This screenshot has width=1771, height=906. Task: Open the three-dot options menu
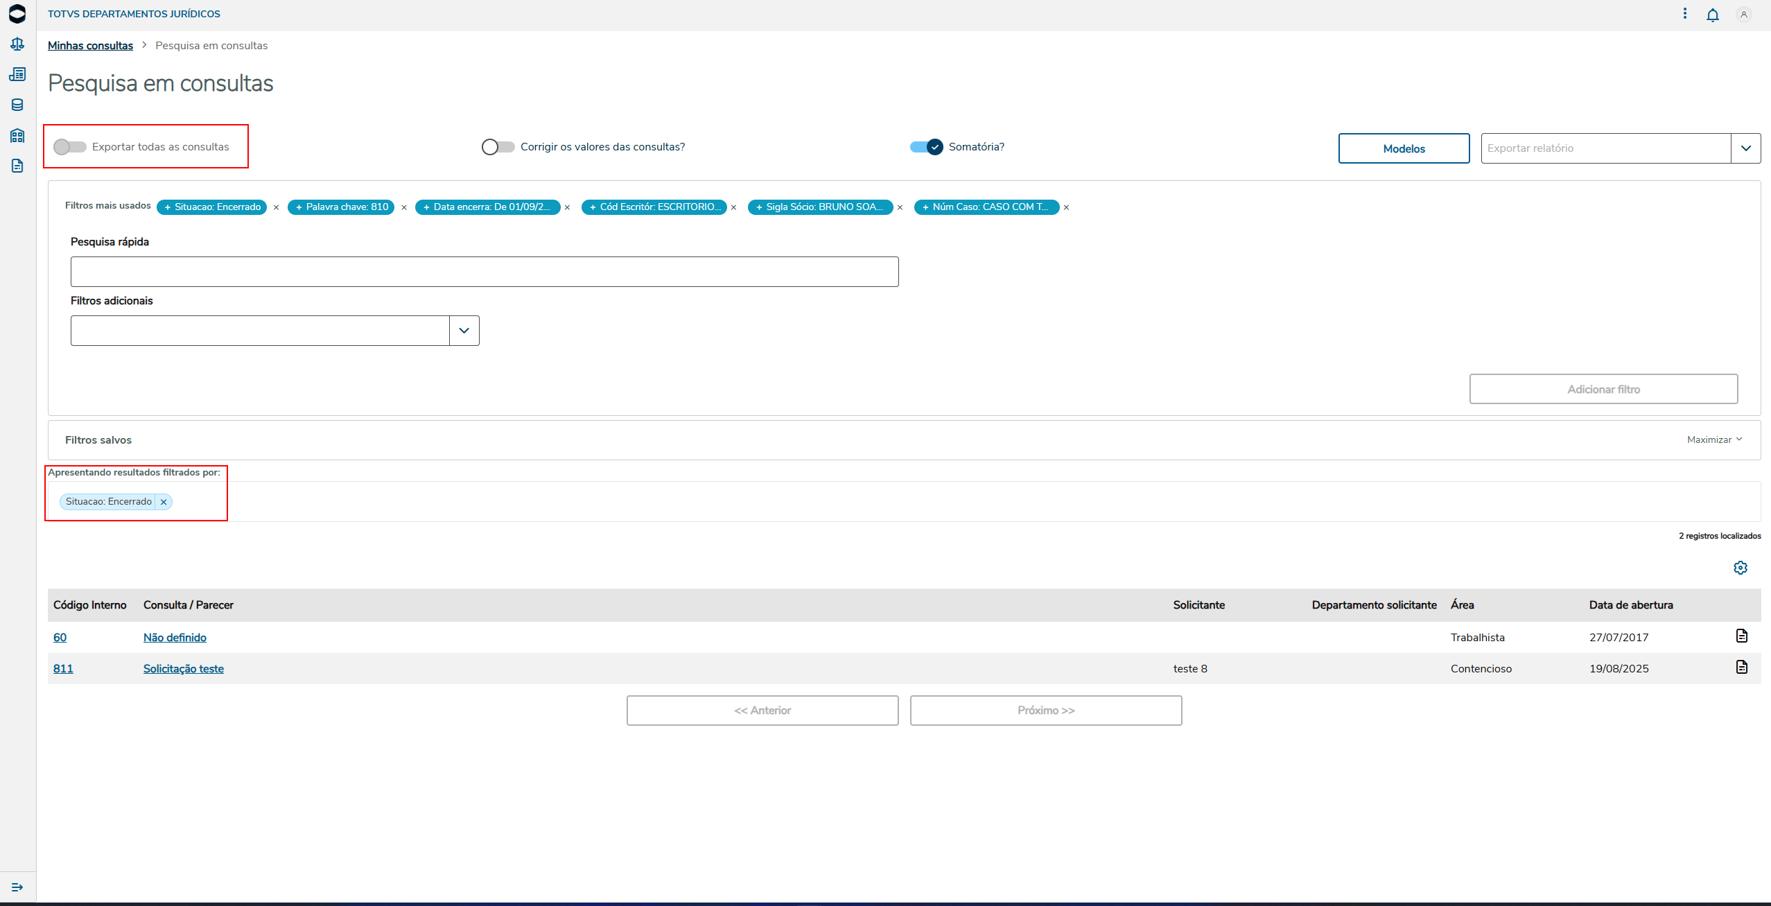(x=1684, y=14)
